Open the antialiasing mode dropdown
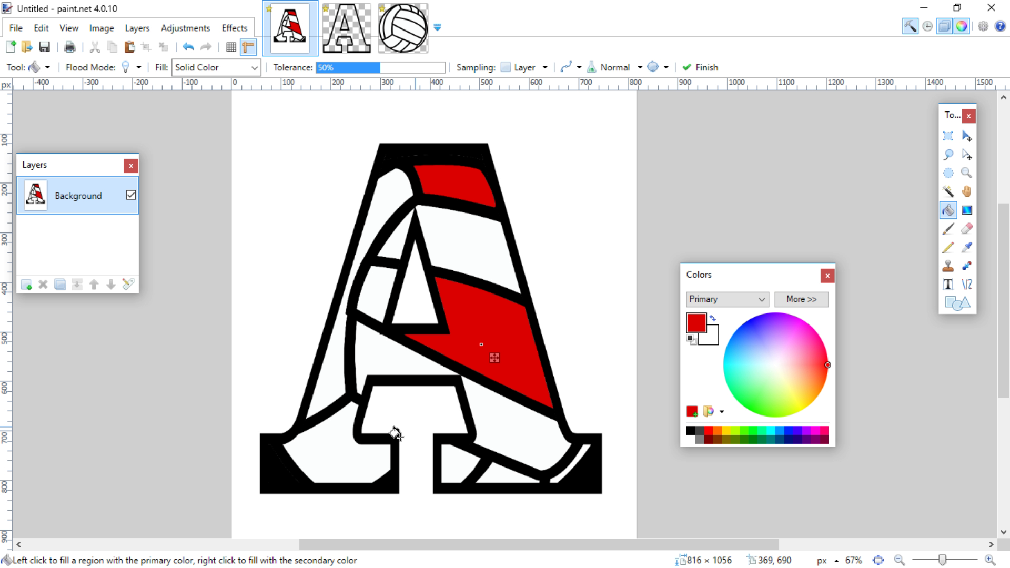Screen dimensions: 1010x568 (571, 67)
